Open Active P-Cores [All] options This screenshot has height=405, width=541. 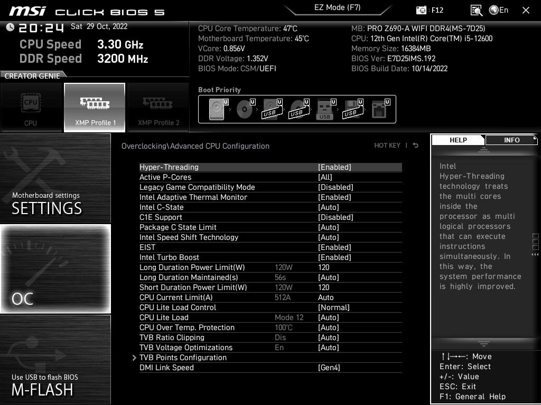[x=325, y=177]
